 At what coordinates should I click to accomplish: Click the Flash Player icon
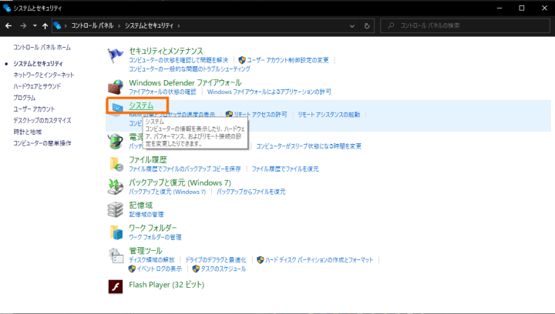click(116, 286)
